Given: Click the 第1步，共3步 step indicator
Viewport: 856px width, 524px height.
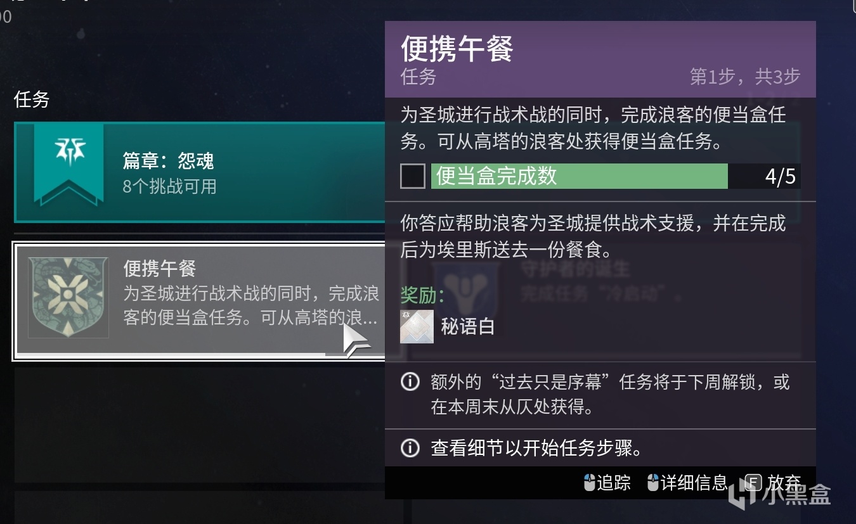Looking at the screenshot, I should [744, 77].
